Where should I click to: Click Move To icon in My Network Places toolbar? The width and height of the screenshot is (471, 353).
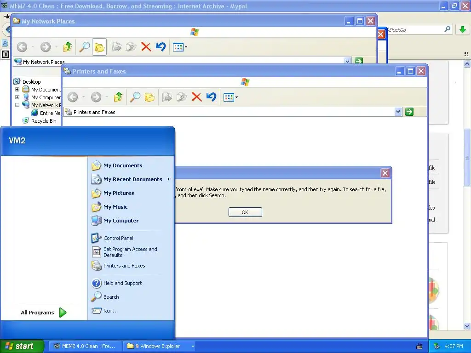pos(116,47)
